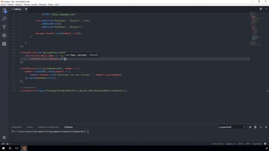Click the catch(console.error) line
269x151 pixels.
[40, 78]
